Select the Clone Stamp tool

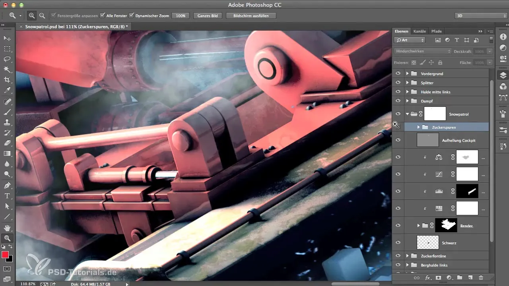[x=7, y=122]
